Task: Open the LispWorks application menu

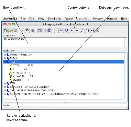Action: pos(10,19)
